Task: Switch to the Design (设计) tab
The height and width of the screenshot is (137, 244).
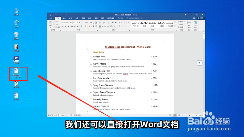Action: tap(70, 18)
